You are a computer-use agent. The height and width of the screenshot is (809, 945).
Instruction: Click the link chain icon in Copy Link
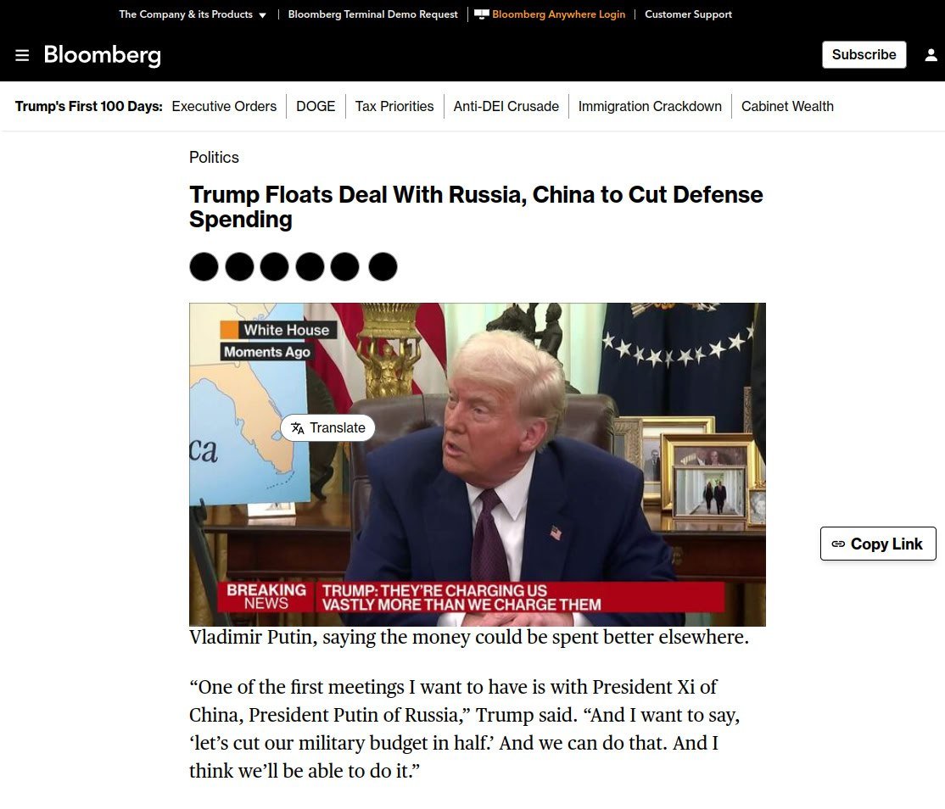pos(838,544)
